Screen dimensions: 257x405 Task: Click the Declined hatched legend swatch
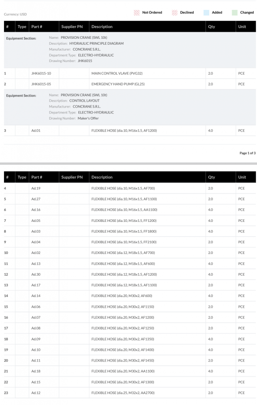point(175,13)
